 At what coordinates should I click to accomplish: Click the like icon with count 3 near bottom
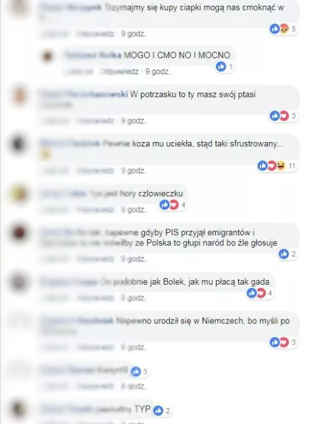click(136, 371)
